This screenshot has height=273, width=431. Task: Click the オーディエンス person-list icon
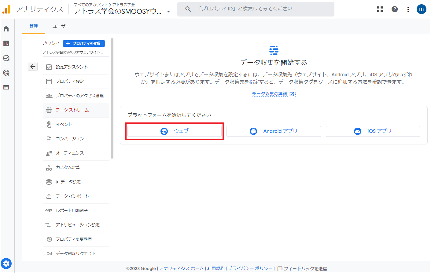pyautogui.click(x=49, y=153)
